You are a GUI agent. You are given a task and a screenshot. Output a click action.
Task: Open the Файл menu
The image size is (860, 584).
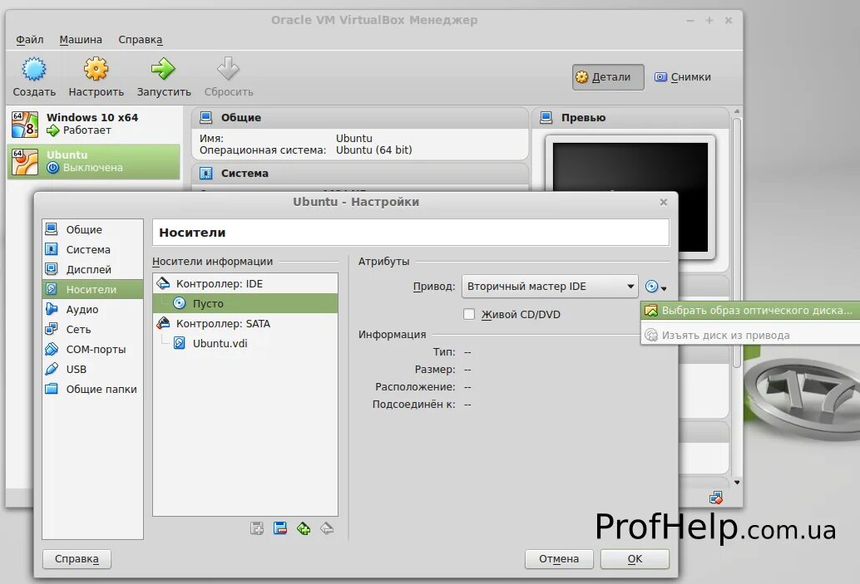[30, 39]
